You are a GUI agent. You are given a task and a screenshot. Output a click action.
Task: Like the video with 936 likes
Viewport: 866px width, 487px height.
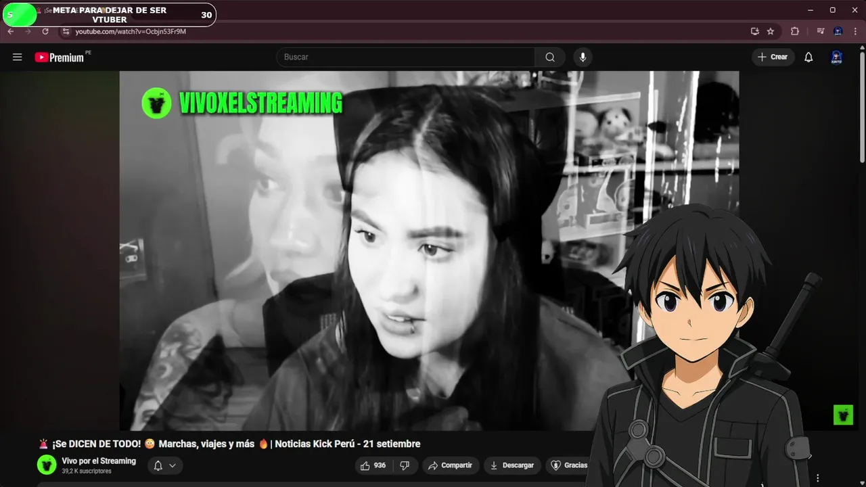[373, 465]
